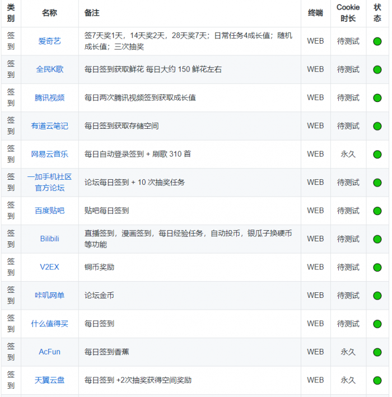The width and height of the screenshot is (392, 397).
Task: Select note '每日两次腾讯视频签到获取成长值'
Action: tap(140, 97)
